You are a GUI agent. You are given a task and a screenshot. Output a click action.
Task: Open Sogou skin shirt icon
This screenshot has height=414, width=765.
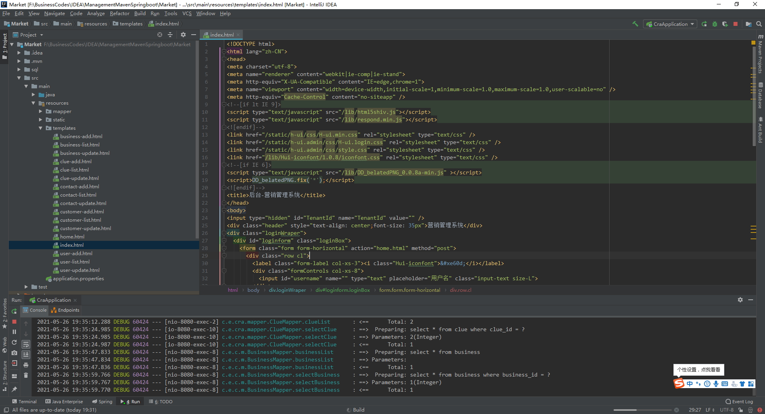point(742,384)
